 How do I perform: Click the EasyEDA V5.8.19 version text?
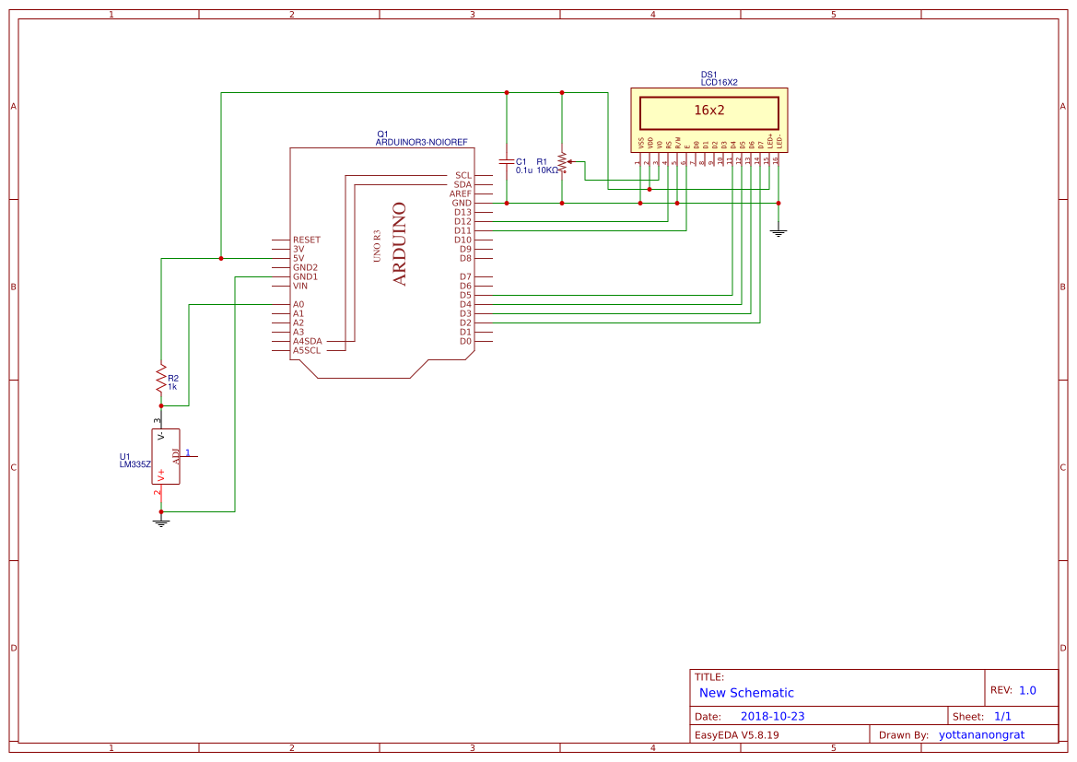[x=736, y=735]
